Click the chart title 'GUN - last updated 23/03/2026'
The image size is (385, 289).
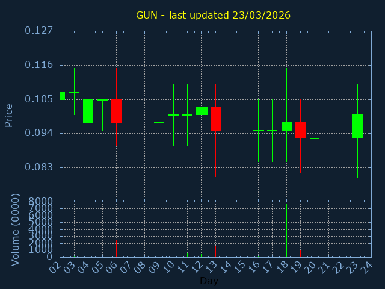(x=213, y=15)
